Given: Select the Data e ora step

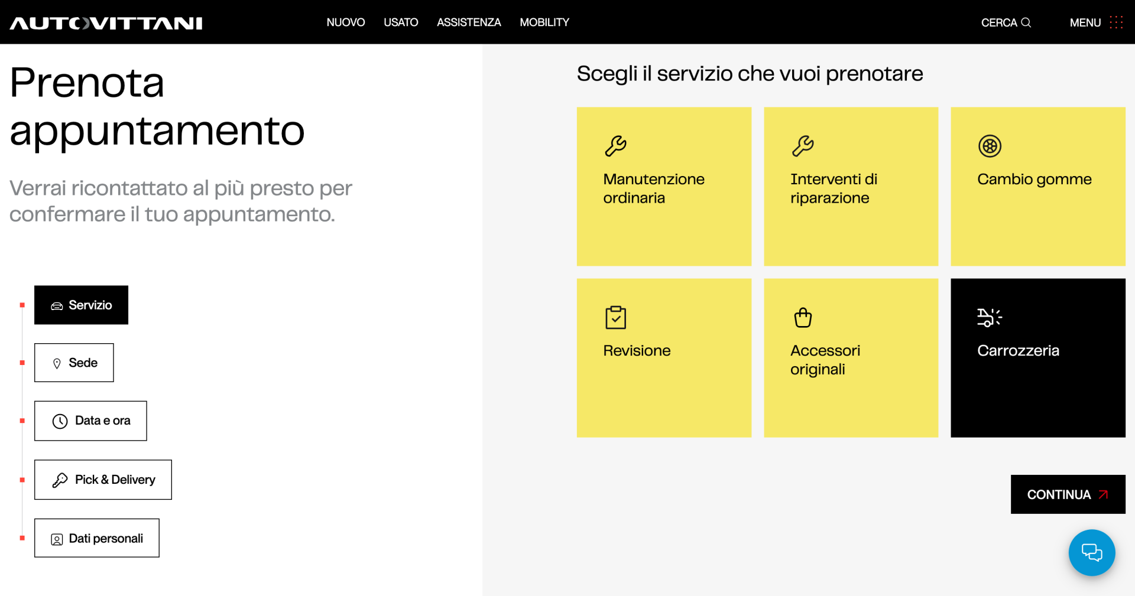Looking at the screenshot, I should 90,421.
